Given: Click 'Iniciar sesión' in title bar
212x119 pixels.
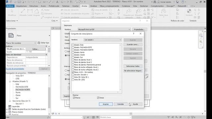Looking at the screenshot, I should tap(166, 2).
